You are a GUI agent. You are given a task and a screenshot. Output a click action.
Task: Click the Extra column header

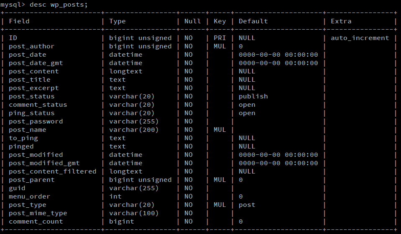[x=341, y=21]
